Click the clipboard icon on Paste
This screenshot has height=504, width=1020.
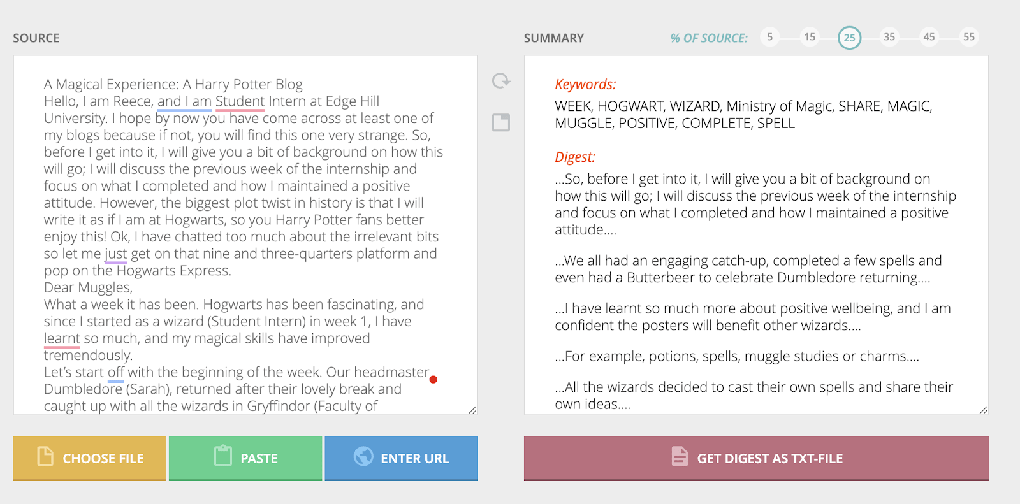click(223, 456)
